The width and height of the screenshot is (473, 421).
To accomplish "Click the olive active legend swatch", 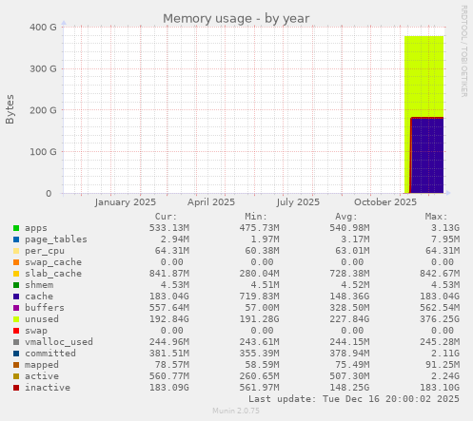I will (x=16, y=376).
